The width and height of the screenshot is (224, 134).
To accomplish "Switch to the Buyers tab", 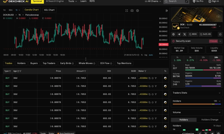I will pyautogui.click(x=34, y=63).
